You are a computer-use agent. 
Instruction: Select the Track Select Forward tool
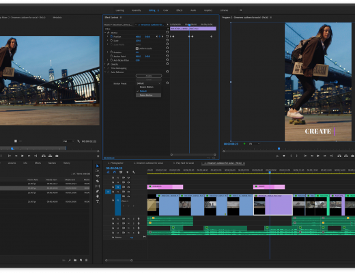point(98,171)
